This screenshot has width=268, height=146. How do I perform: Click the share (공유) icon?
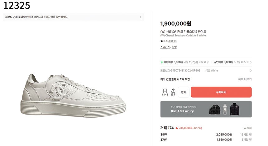click(173, 91)
